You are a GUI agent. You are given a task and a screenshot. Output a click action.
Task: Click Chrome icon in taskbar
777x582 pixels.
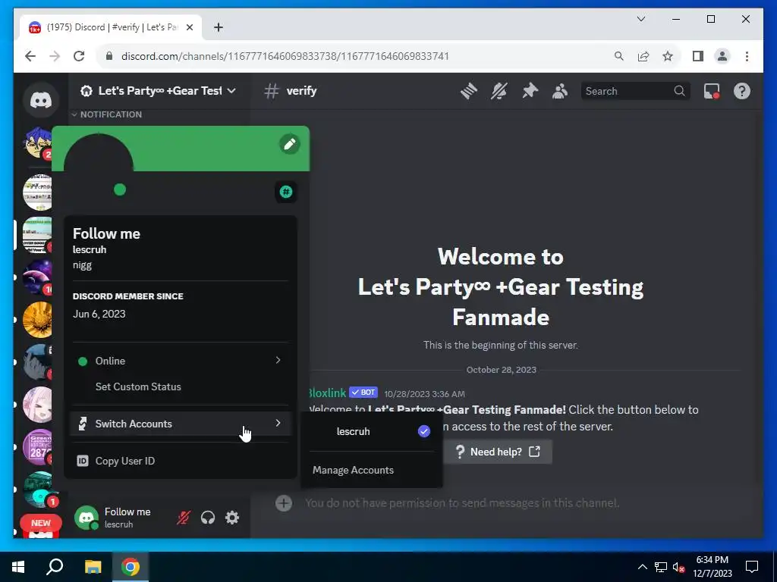click(131, 567)
